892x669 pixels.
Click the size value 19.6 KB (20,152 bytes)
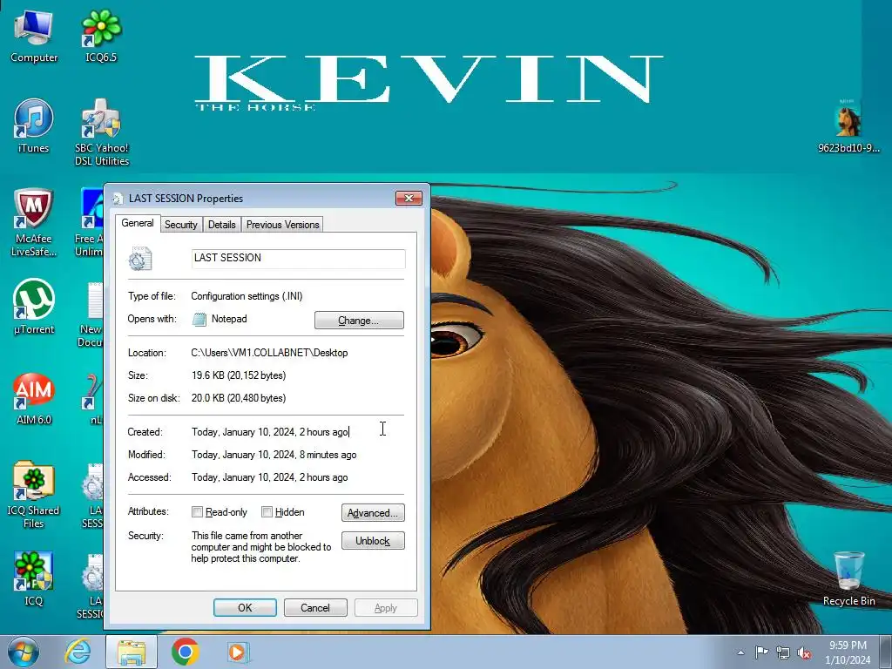(239, 375)
